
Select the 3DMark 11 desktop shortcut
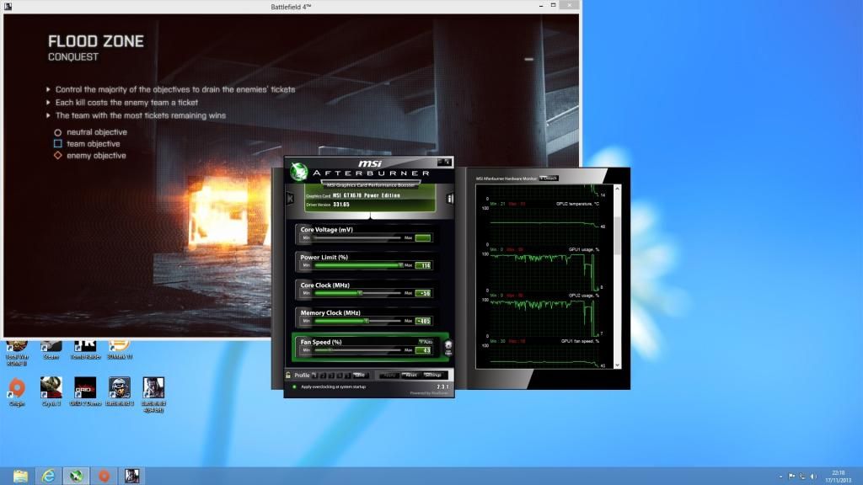point(120,349)
